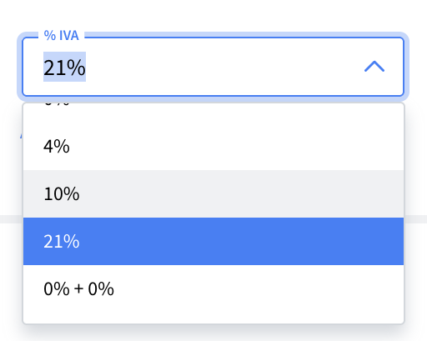Choose the 10% IVA rate
427x341 pixels.
coord(213,193)
